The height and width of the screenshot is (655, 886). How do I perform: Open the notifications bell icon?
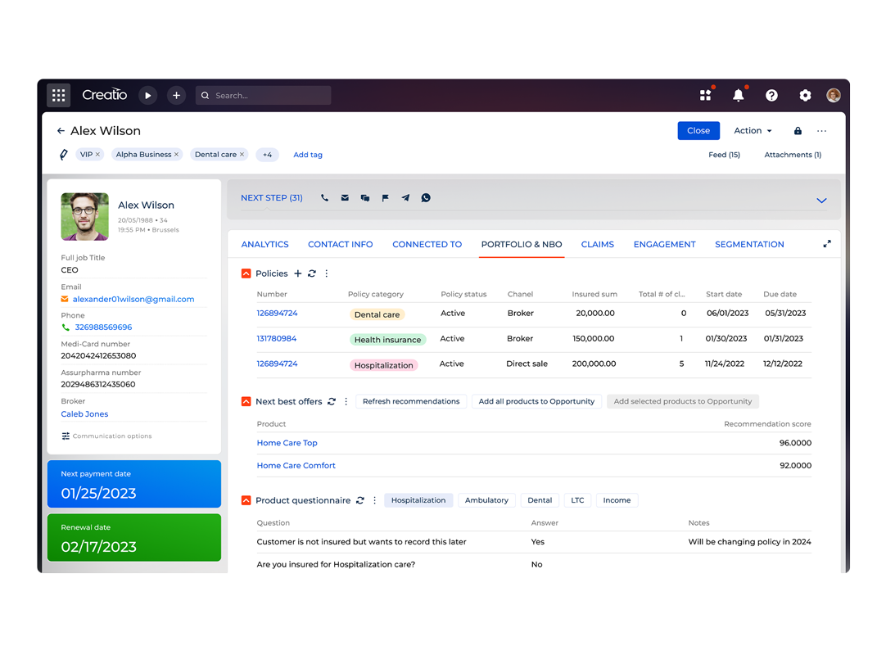click(738, 96)
